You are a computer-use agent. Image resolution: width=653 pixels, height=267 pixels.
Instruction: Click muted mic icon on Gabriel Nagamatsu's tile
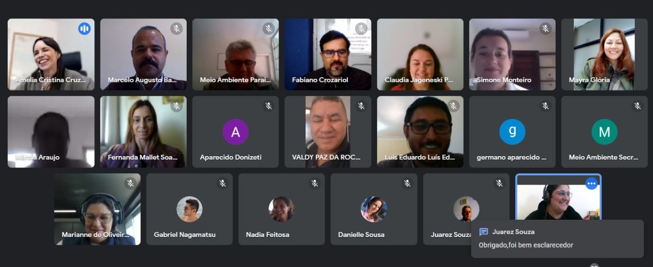point(222,183)
